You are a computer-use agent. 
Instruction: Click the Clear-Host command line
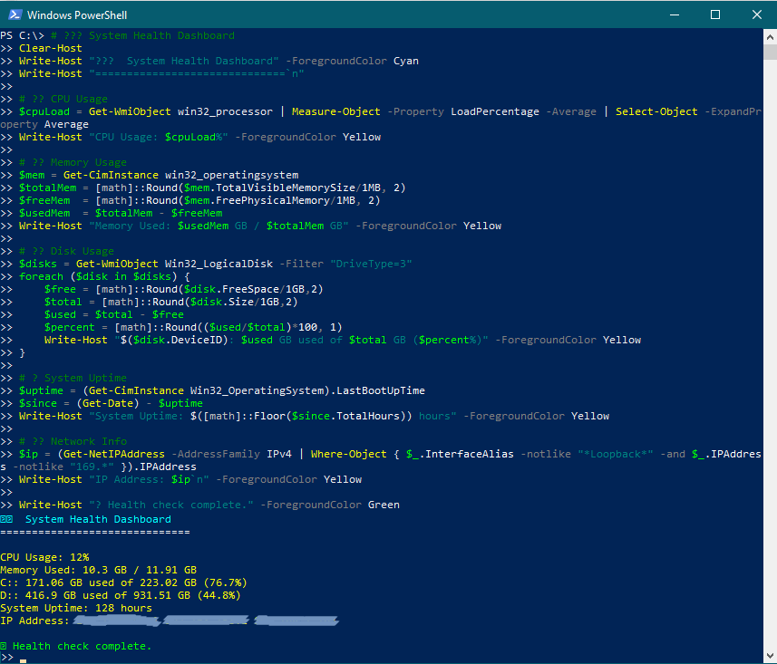(50, 48)
